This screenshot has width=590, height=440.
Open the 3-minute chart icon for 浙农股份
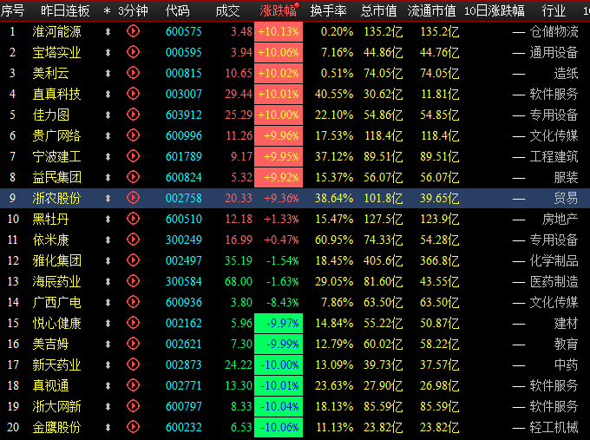tap(133, 198)
